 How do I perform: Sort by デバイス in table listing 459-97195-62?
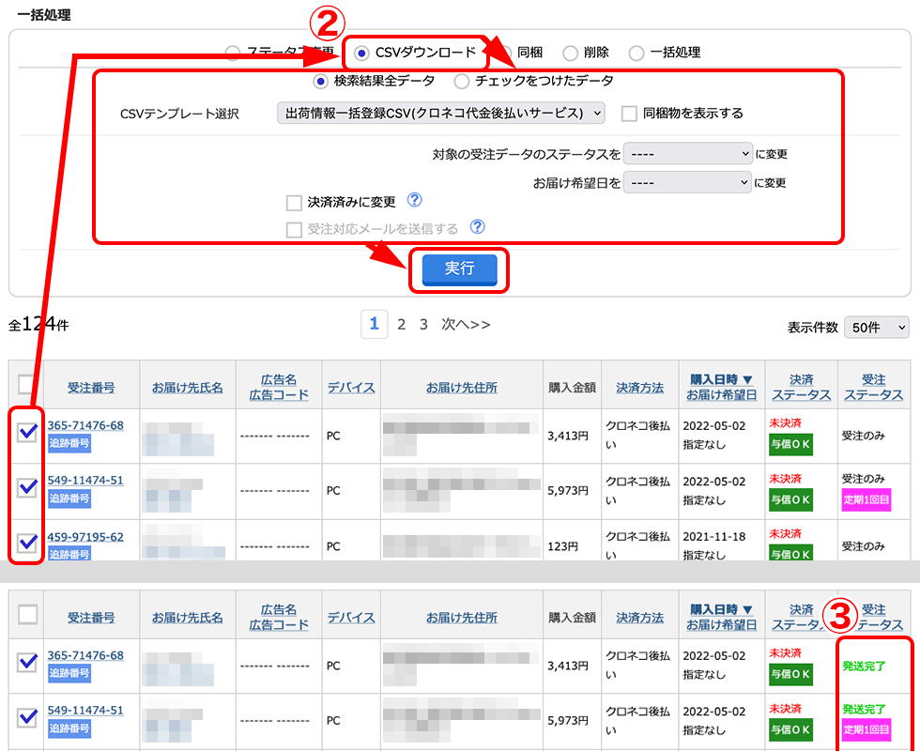click(351, 388)
